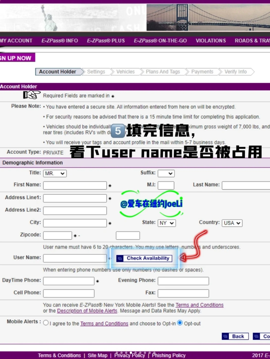Screen dimensions: 270x359
Task: Click the Evening Phone field
Action: pyautogui.click(x=183, y=281)
